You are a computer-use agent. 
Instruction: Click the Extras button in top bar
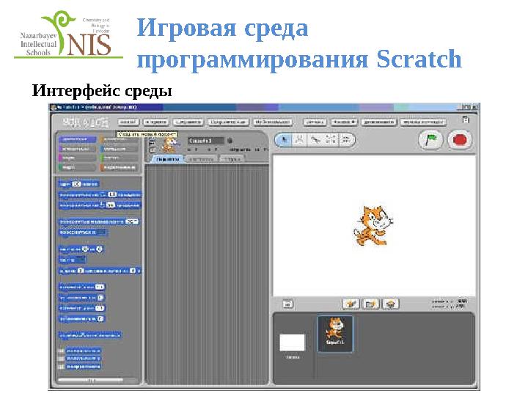click(x=379, y=122)
